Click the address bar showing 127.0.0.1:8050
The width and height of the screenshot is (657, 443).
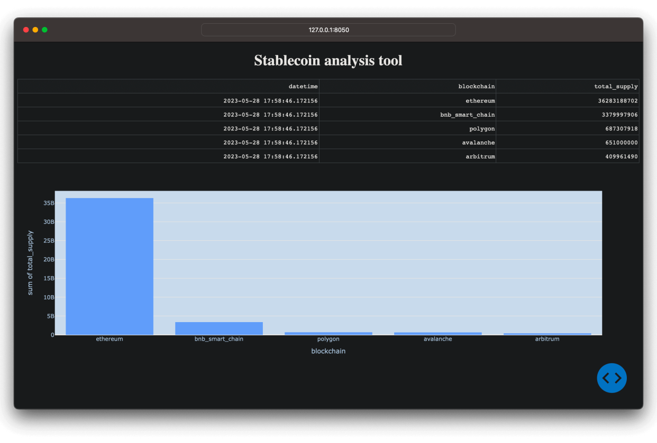click(328, 30)
